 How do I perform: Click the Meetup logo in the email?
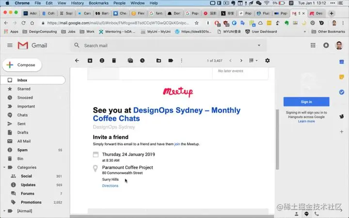(178, 92)
